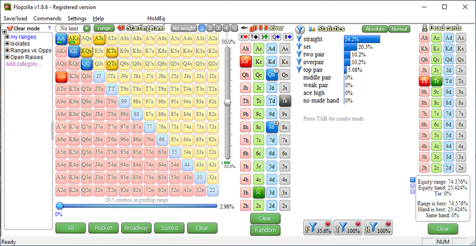Expand the Isolates tree node
Screen dimensions: 476x246
(7, 43)
